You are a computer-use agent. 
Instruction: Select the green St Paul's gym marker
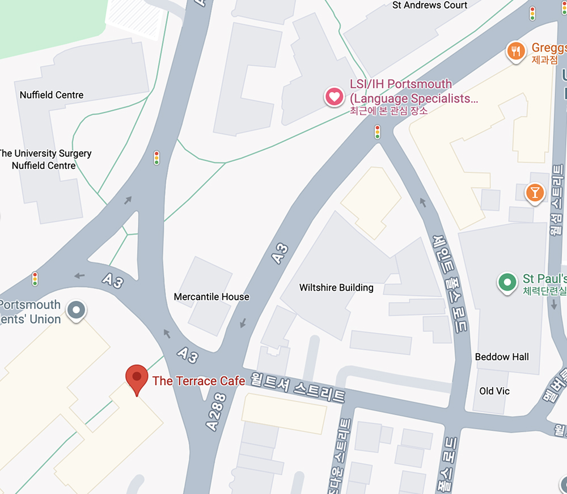click(507, 282)
